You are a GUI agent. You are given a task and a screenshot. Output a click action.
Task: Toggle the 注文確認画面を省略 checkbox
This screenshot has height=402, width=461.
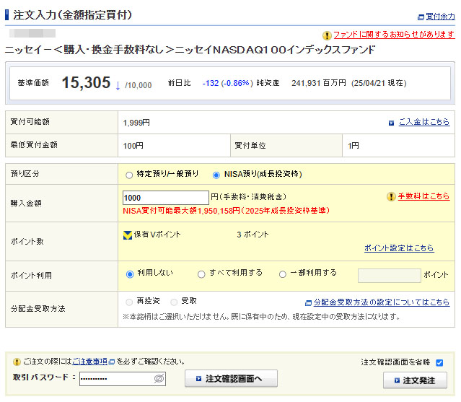click(x=439, y=362)
